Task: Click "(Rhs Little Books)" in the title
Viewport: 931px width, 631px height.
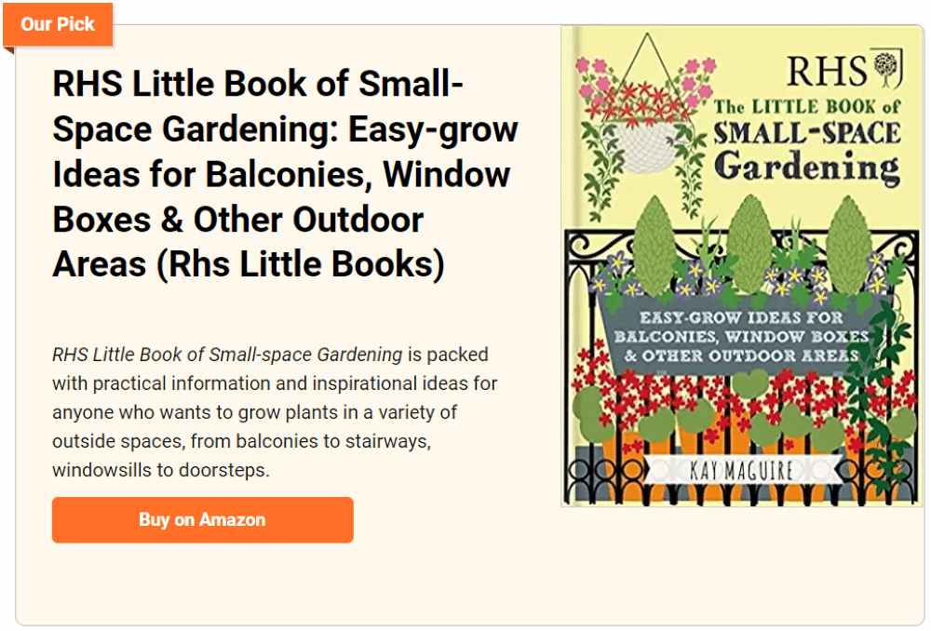Action: 301,264
